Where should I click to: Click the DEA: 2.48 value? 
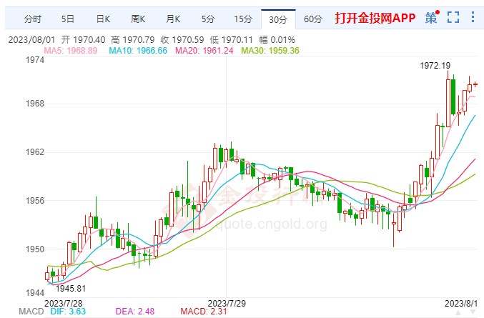135,312
